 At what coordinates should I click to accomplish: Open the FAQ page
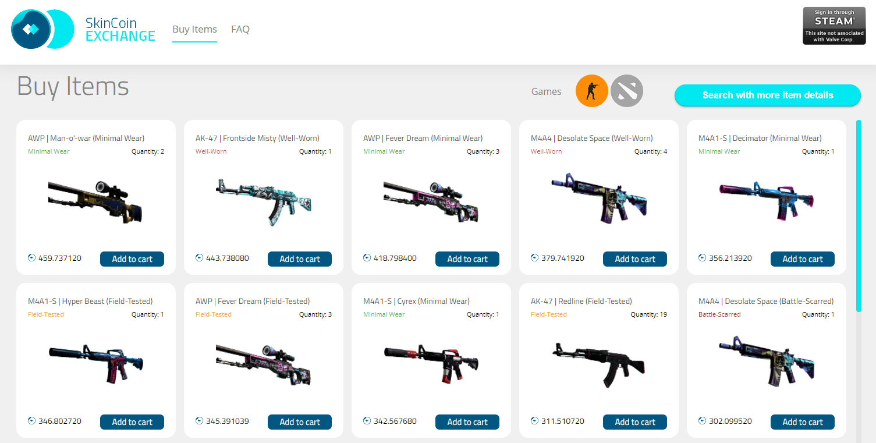pyautogui.click(x=240, y=29)
